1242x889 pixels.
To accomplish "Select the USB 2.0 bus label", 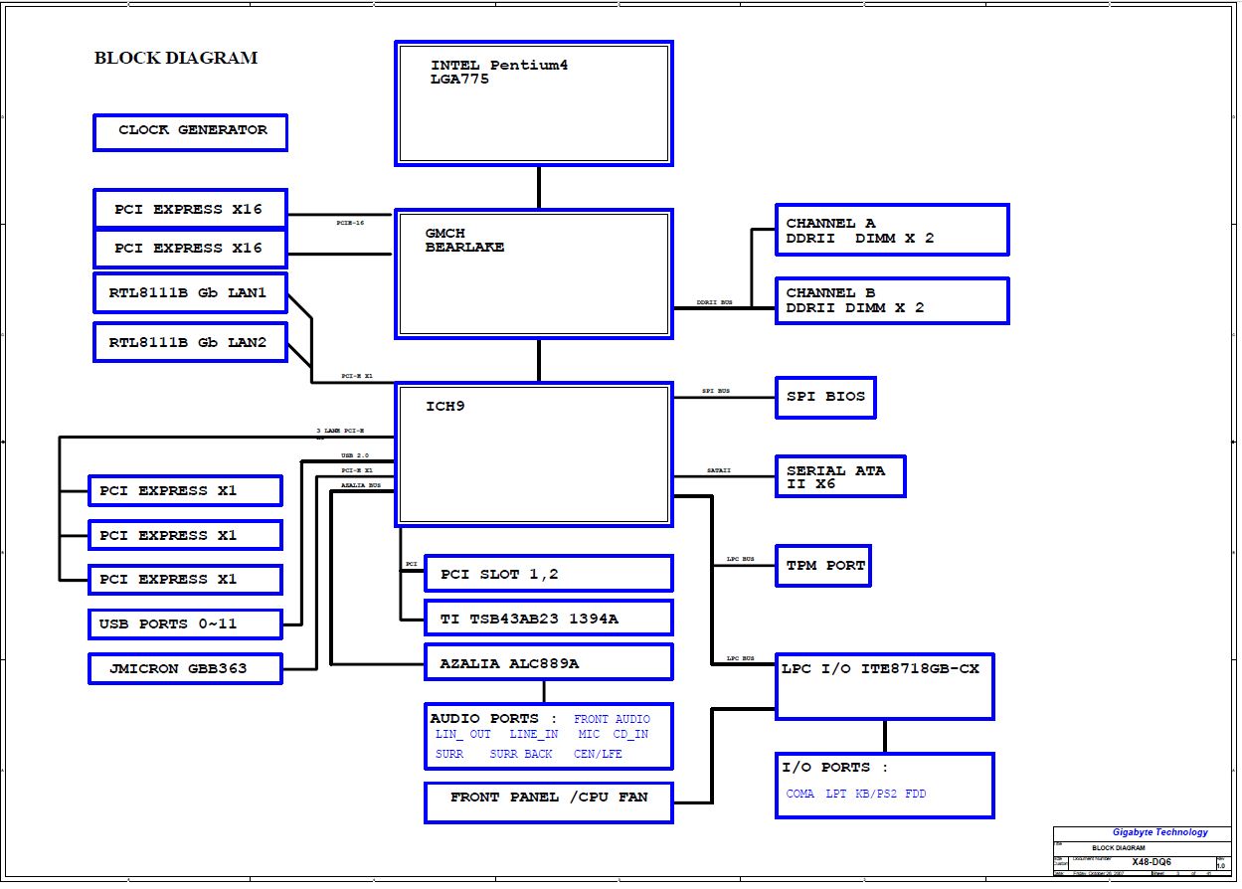I will tap(354, 455).
